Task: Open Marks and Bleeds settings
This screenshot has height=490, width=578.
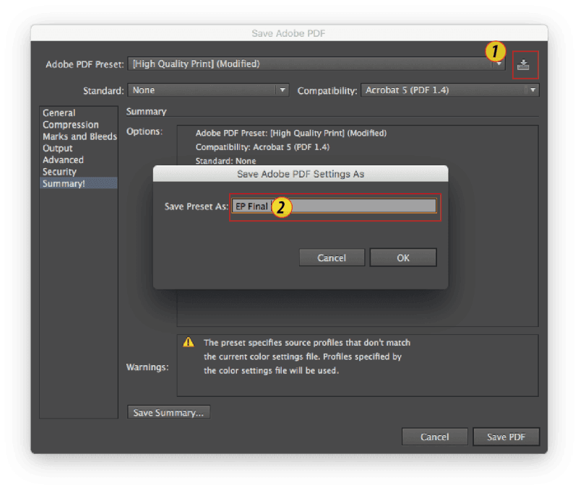Action: pos(79,136)
